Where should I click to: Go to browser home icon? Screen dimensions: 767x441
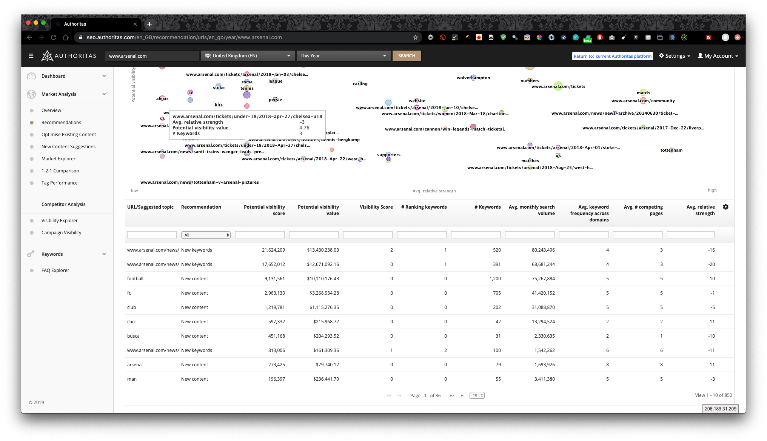[x=66, y=37]
